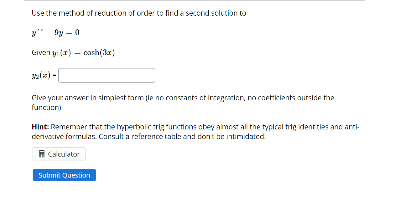Click the blue Submit Question text label
Image resolution: width=395 pixels, height=211 pixels.
pos(64,175)
